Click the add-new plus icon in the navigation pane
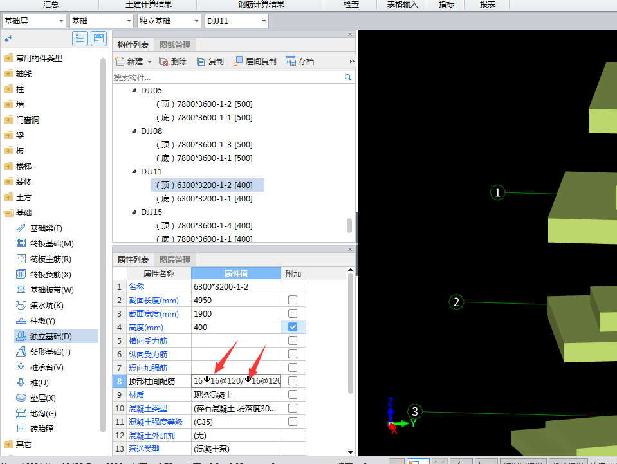This screenshot has width=617, height=464. tap(8, 39)
